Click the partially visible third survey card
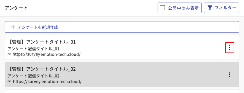This screenshot has width=244, height=93. (122, 91)
